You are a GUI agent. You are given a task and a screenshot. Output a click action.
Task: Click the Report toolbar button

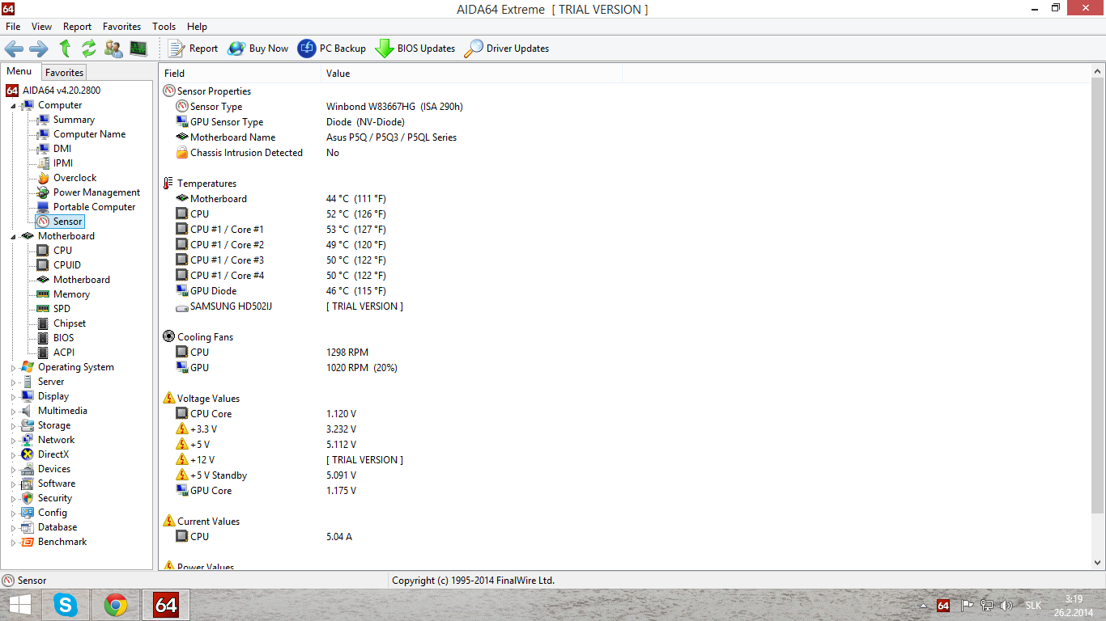(193, 49)
